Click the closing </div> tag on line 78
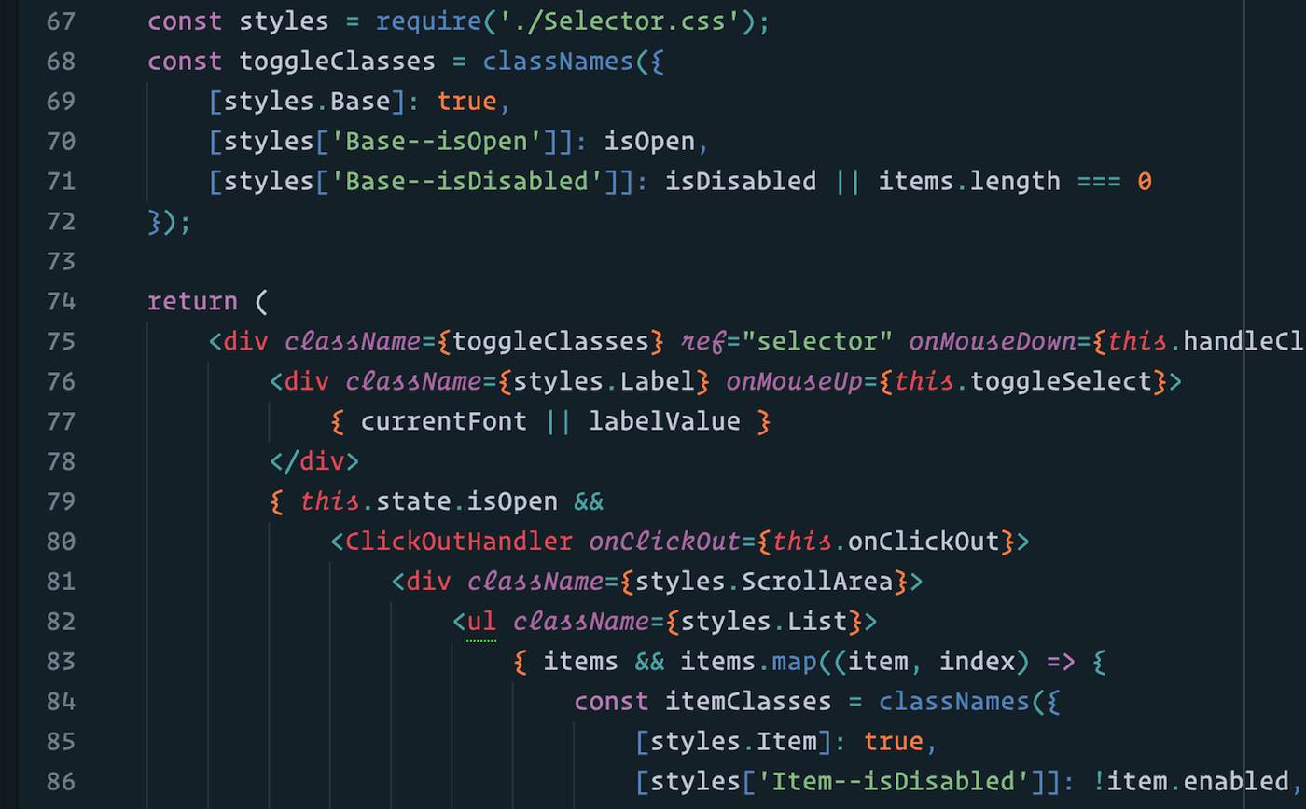Viewport: 1306px width, 809px height. pos(314,460)
